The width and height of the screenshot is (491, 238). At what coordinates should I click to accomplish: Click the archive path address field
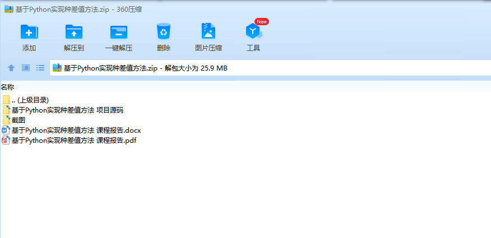[270, 68]
